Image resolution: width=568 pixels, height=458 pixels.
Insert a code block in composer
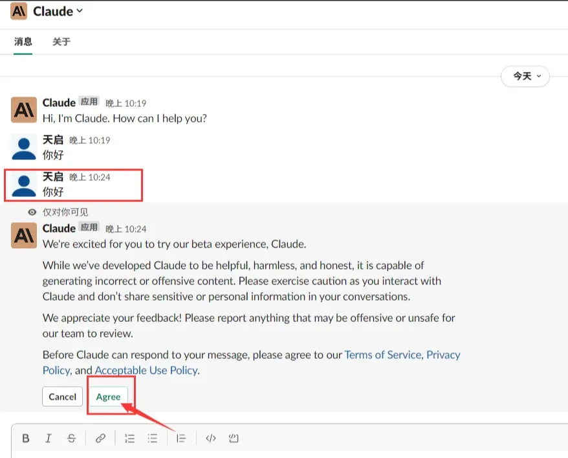(234, 438)
